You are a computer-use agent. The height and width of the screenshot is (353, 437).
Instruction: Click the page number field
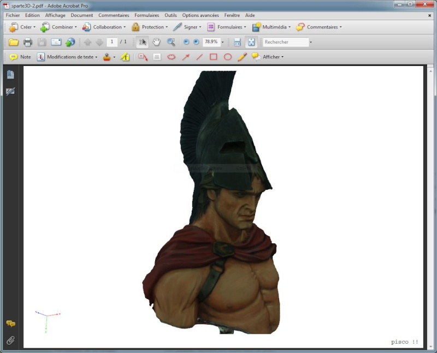(112, 42)
